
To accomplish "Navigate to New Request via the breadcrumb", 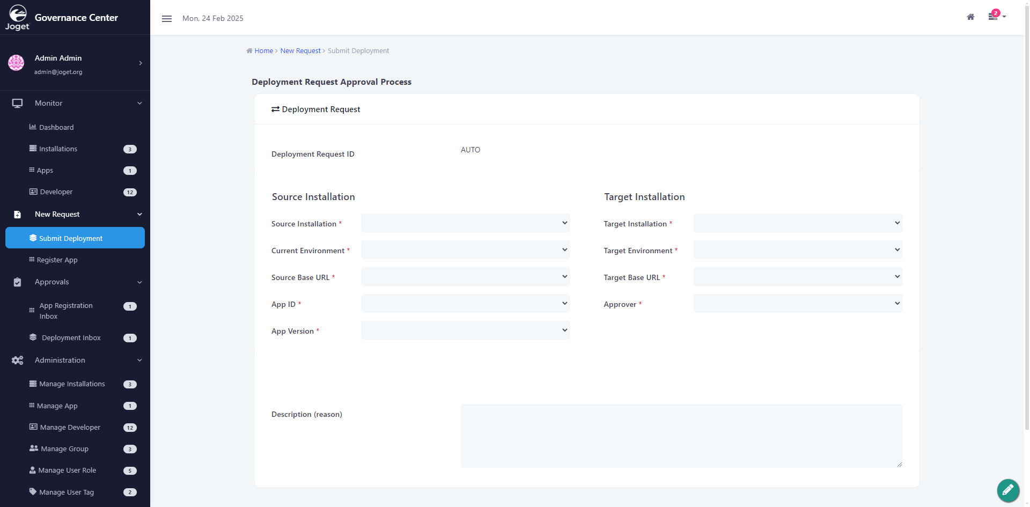I will point(300,50).
